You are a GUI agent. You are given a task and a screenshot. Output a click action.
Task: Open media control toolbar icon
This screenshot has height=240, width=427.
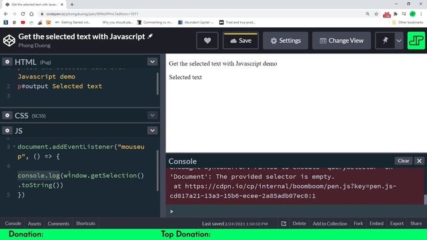tap(404, 14)
